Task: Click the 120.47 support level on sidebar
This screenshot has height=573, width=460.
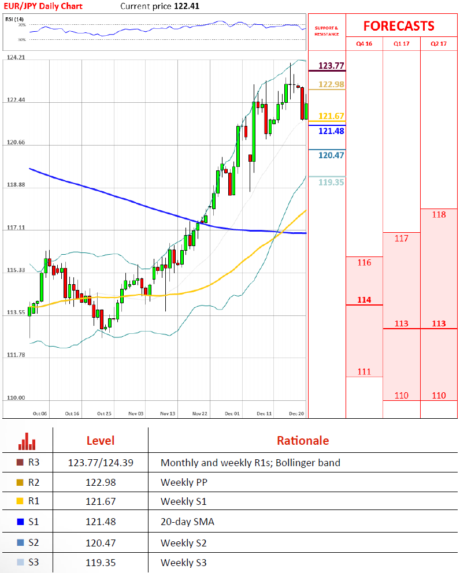Action: coord(331,155)
